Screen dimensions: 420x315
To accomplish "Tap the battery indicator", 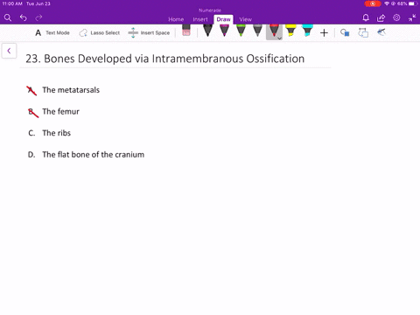I will (x=413, y=3).
